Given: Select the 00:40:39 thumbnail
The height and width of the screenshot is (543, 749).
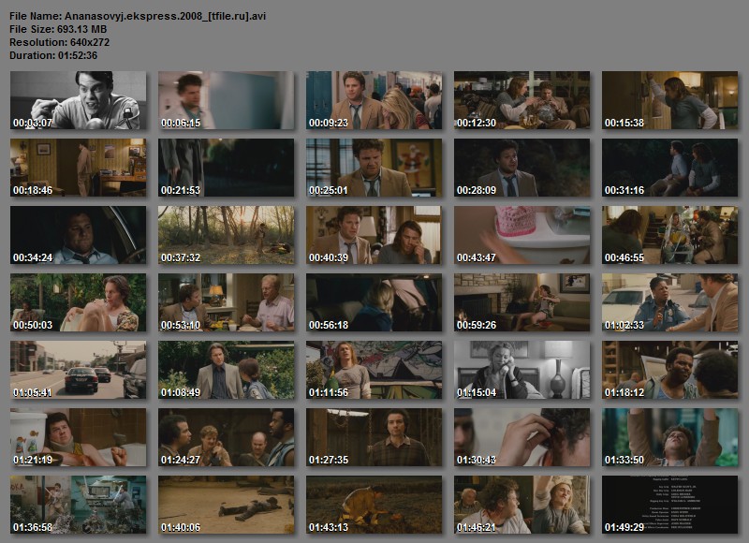Looking at the screenshot, I should point(374,235).
